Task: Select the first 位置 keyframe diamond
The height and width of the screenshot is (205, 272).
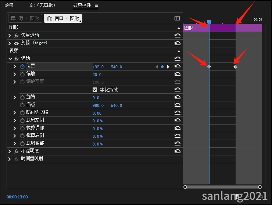Action: coord(209,67)
